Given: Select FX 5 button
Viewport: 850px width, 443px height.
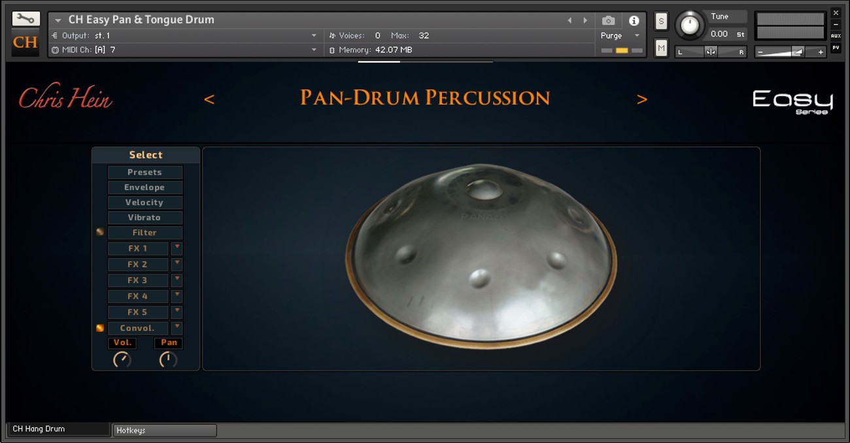Looking at the screenshot, I should click(x=138, y=312).
